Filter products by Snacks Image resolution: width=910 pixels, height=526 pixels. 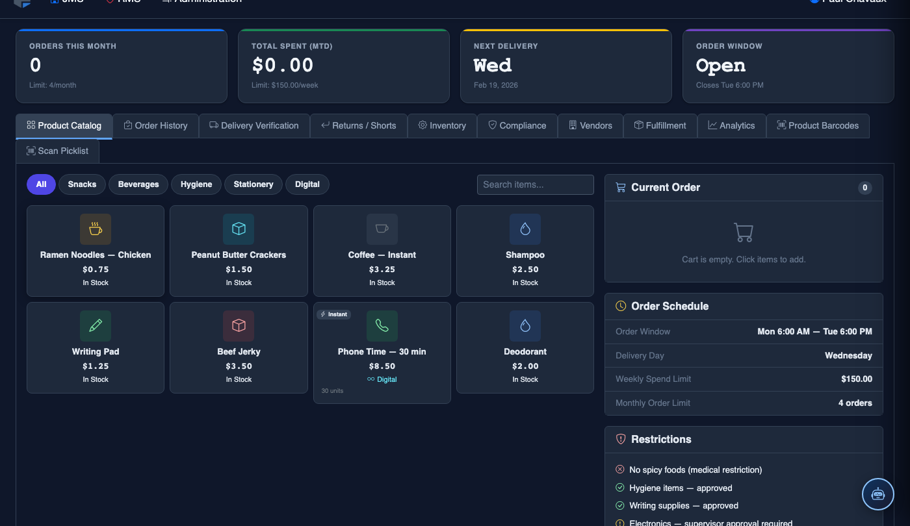point(82,184)
